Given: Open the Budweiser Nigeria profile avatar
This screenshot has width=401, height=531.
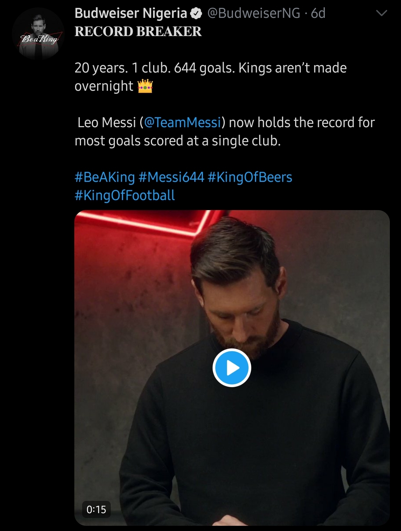Looking at the screenshot, I should (x=38, y=34).
